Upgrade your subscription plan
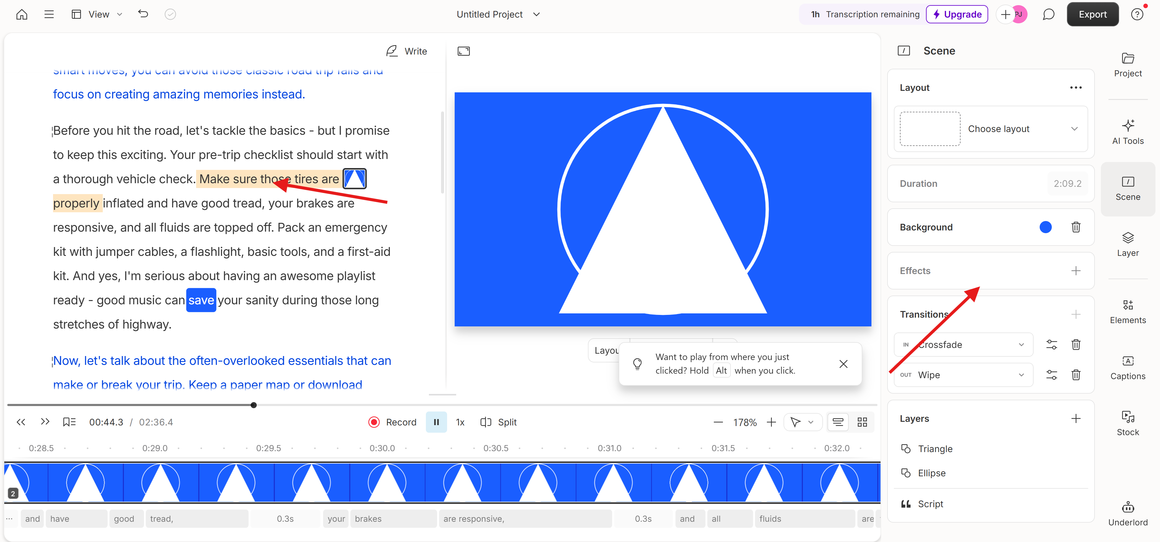Viewport: 1160px width, 542px height. pos(957,14)
